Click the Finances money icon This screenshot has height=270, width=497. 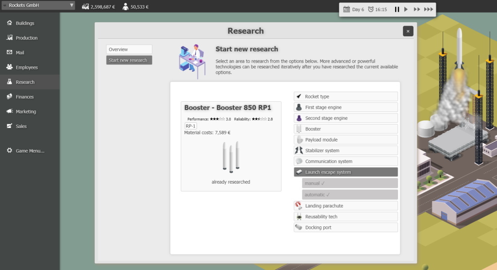[x=9, y=97]
